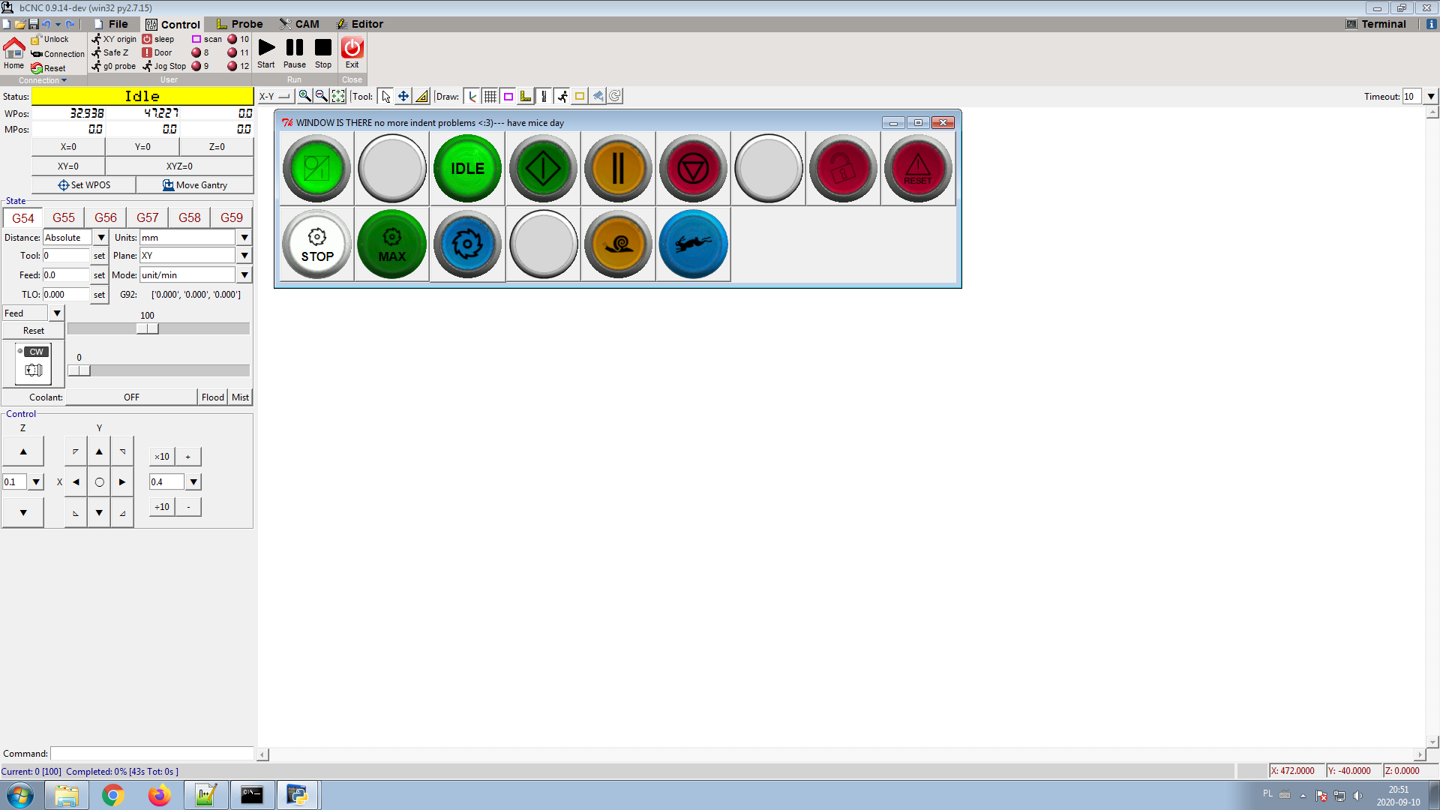Open the Plane dropdown showing XY
The width and height of the screenshot is (1440, 810).
click(x=244, y=255)
